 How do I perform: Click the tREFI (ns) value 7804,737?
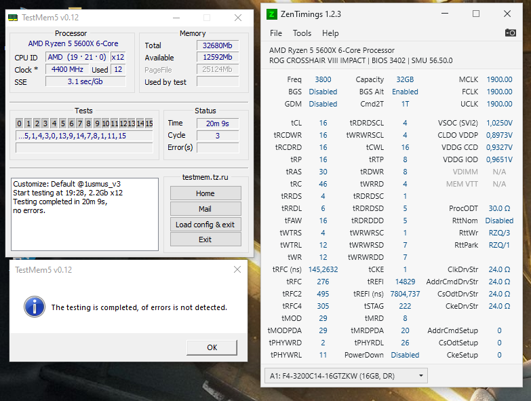(x=405, y=294)
